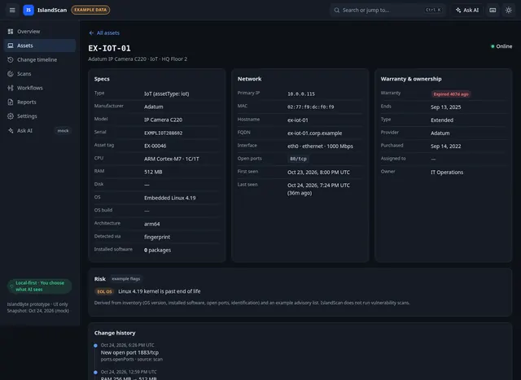Click serial number EXMPLIOT288602
521x380 pixels.
pos(163,133)
